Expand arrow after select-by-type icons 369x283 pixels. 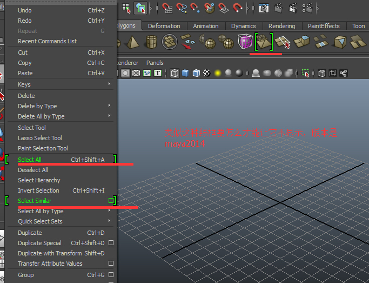(x=151, y=8)
